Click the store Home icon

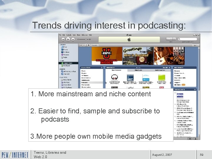tap(89, 45)
